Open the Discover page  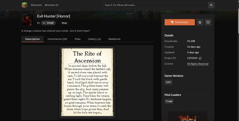[36, 5]
